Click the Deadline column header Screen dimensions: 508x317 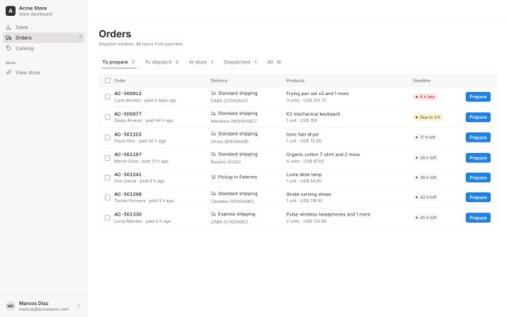pyautogui.click(x=421, y=81)
